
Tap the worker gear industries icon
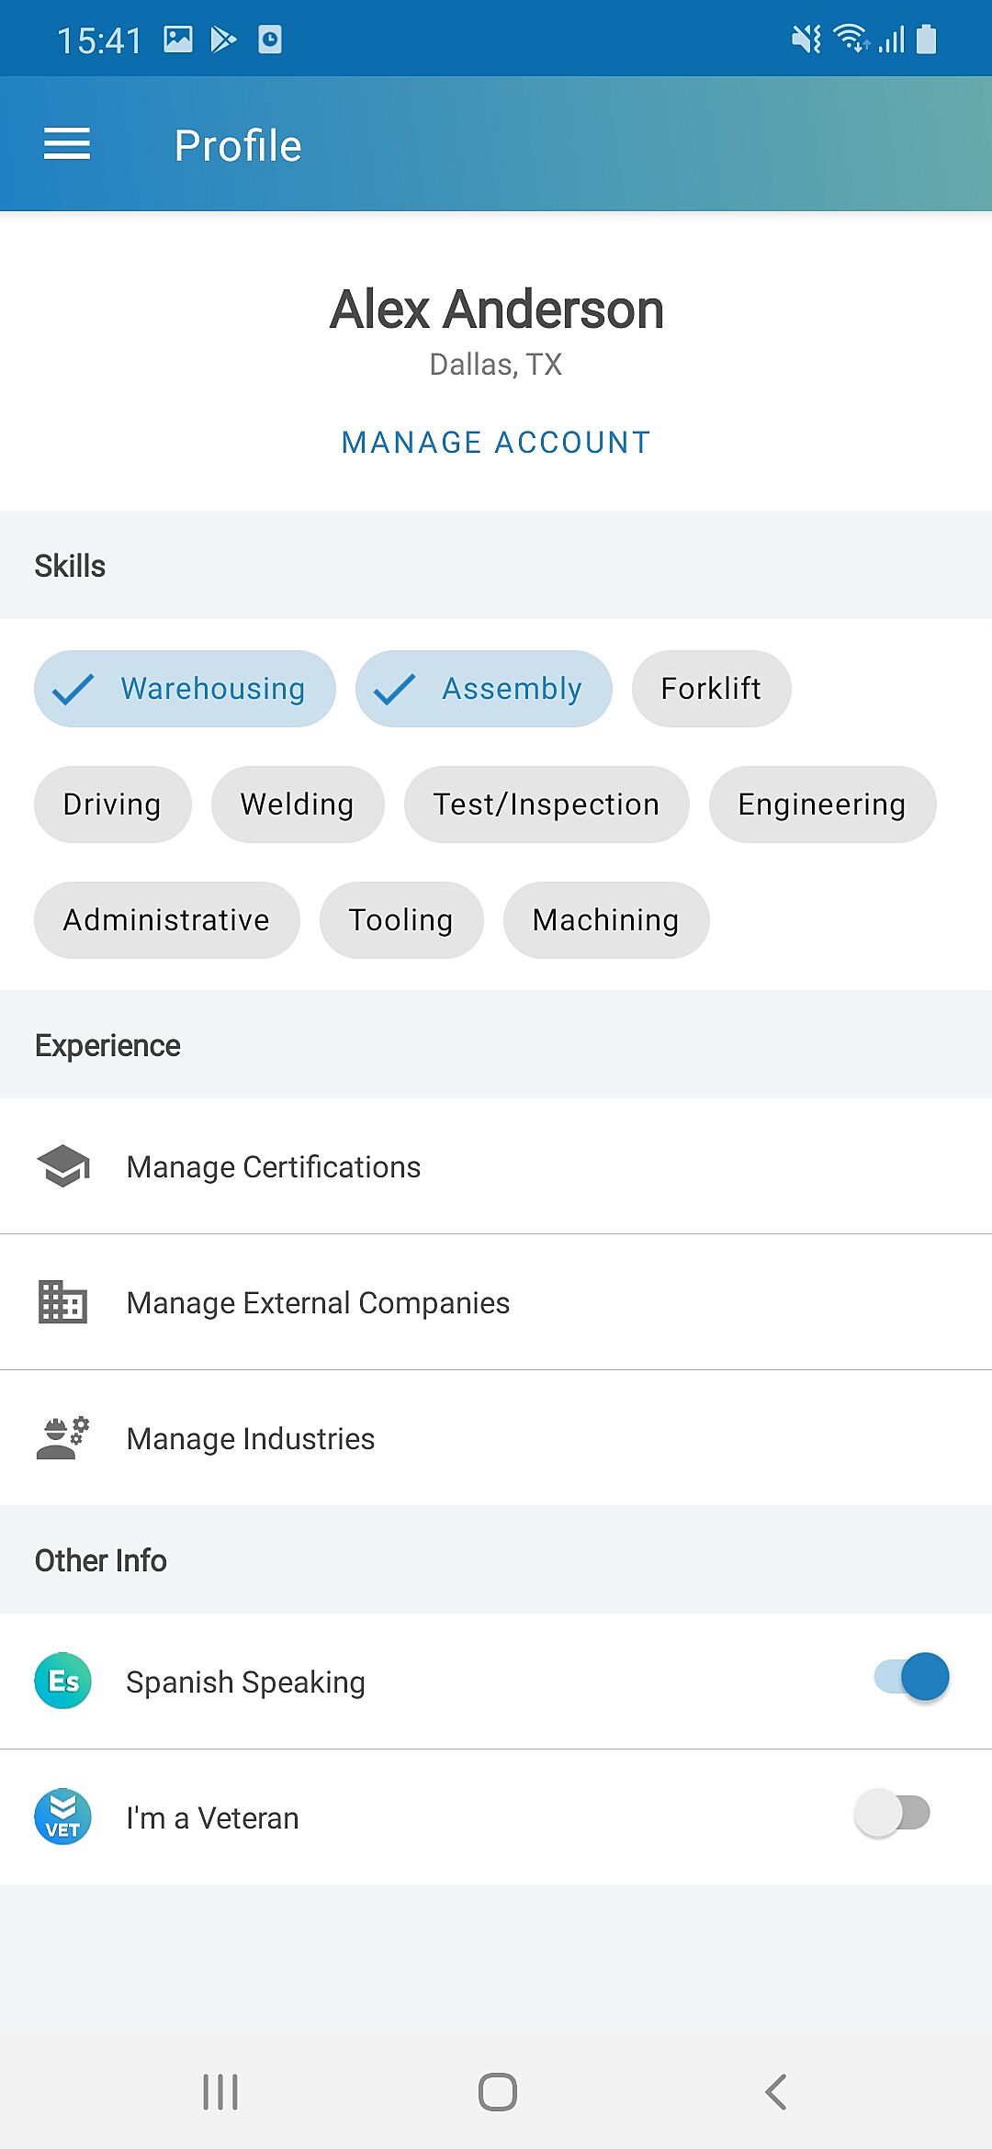(62, 1438)
